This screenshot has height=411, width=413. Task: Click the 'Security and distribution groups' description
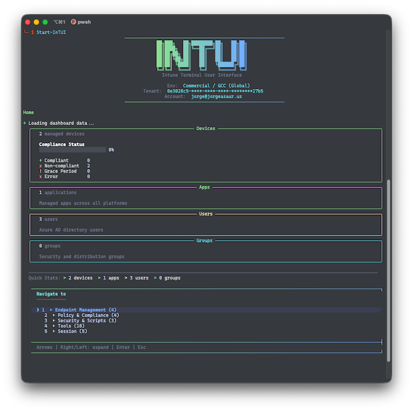(82, 257)
